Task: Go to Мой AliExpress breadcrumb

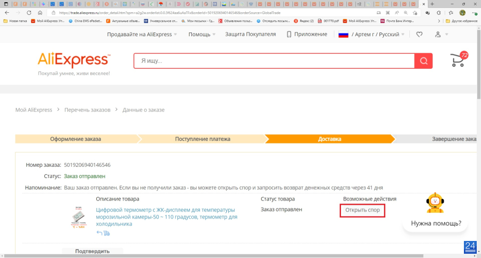Action: click(x=34, y=110)
